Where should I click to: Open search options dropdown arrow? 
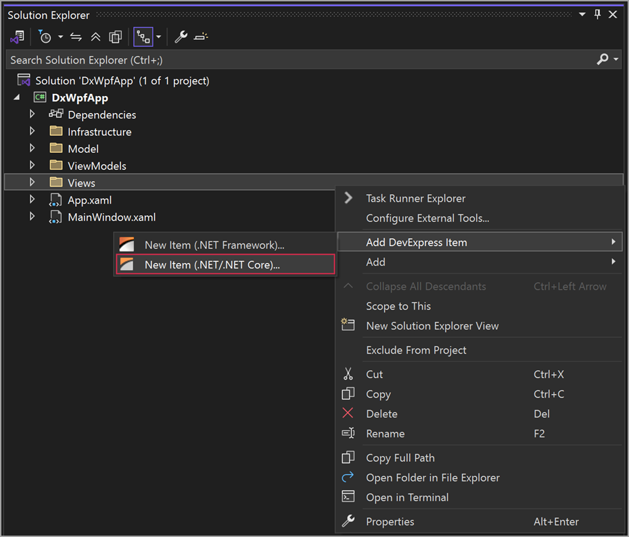pyautogui.click(x=616, y=60)
